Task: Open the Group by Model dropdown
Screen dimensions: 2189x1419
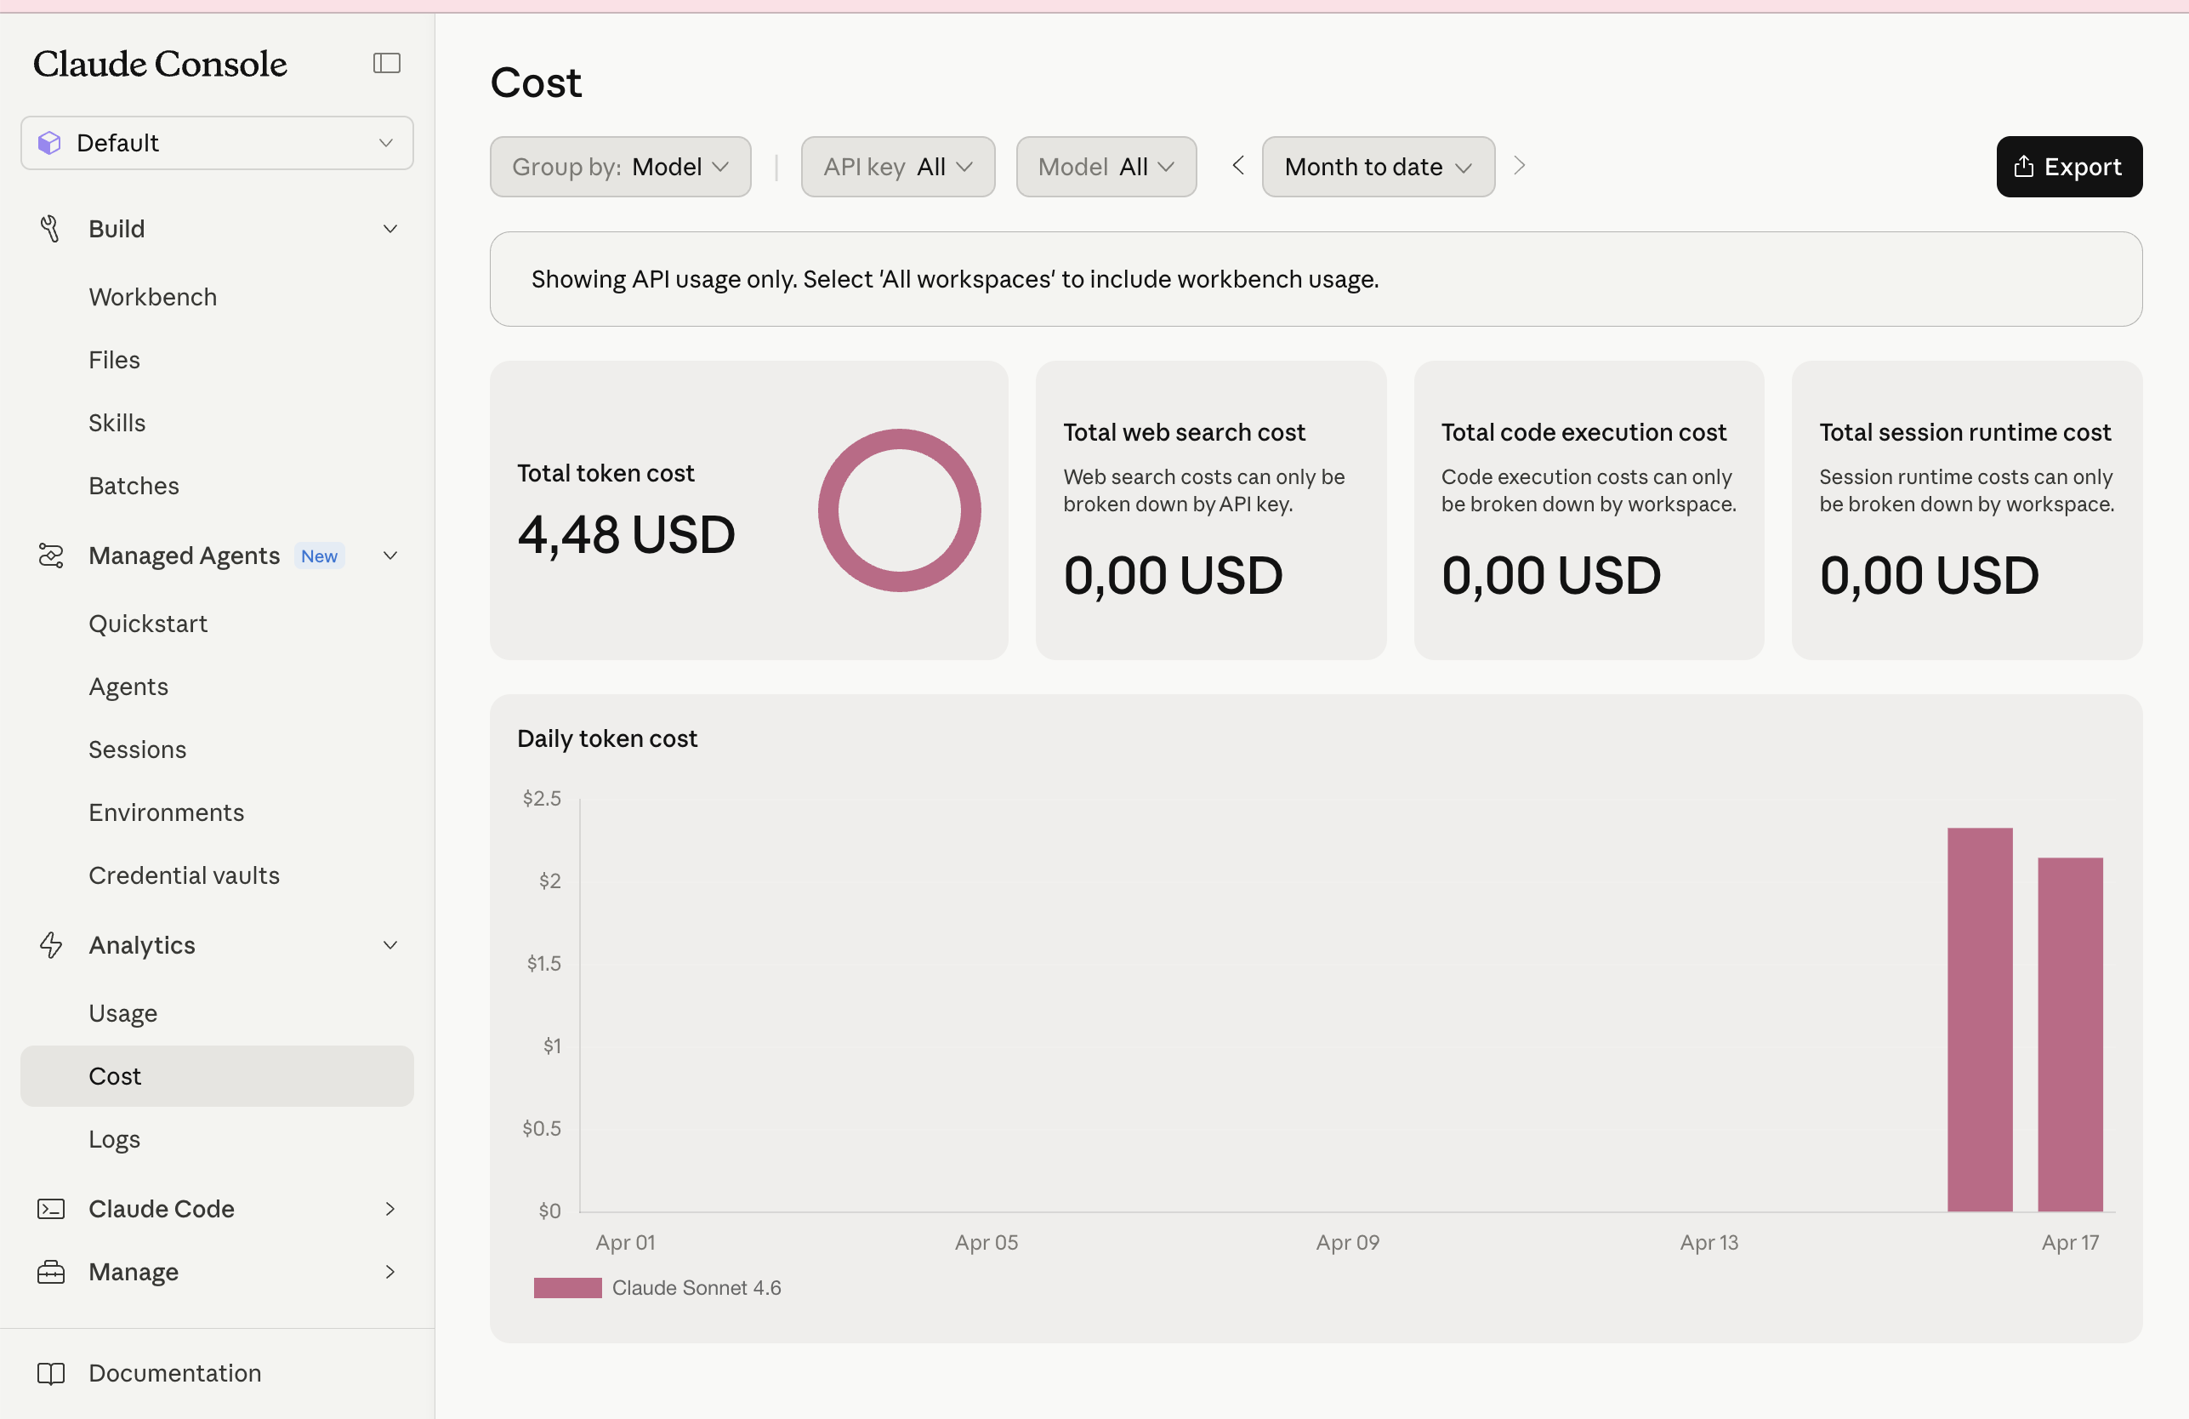Action: point(620,167)
